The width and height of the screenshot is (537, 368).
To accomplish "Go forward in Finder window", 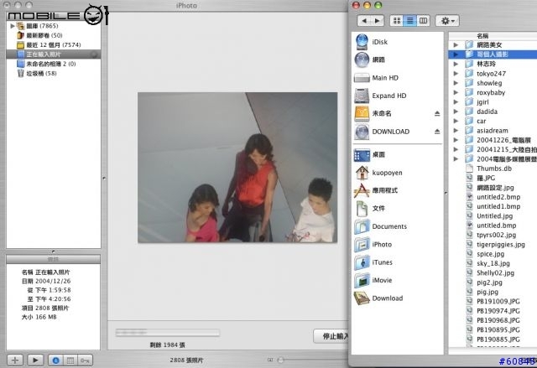I will coord(377,21).
